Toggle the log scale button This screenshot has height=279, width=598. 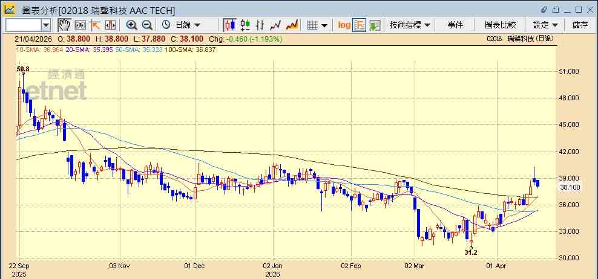pyautogui.click(x=344, y=25)
